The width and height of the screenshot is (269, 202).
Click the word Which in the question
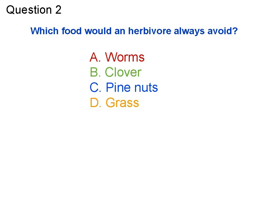point(44,31)
